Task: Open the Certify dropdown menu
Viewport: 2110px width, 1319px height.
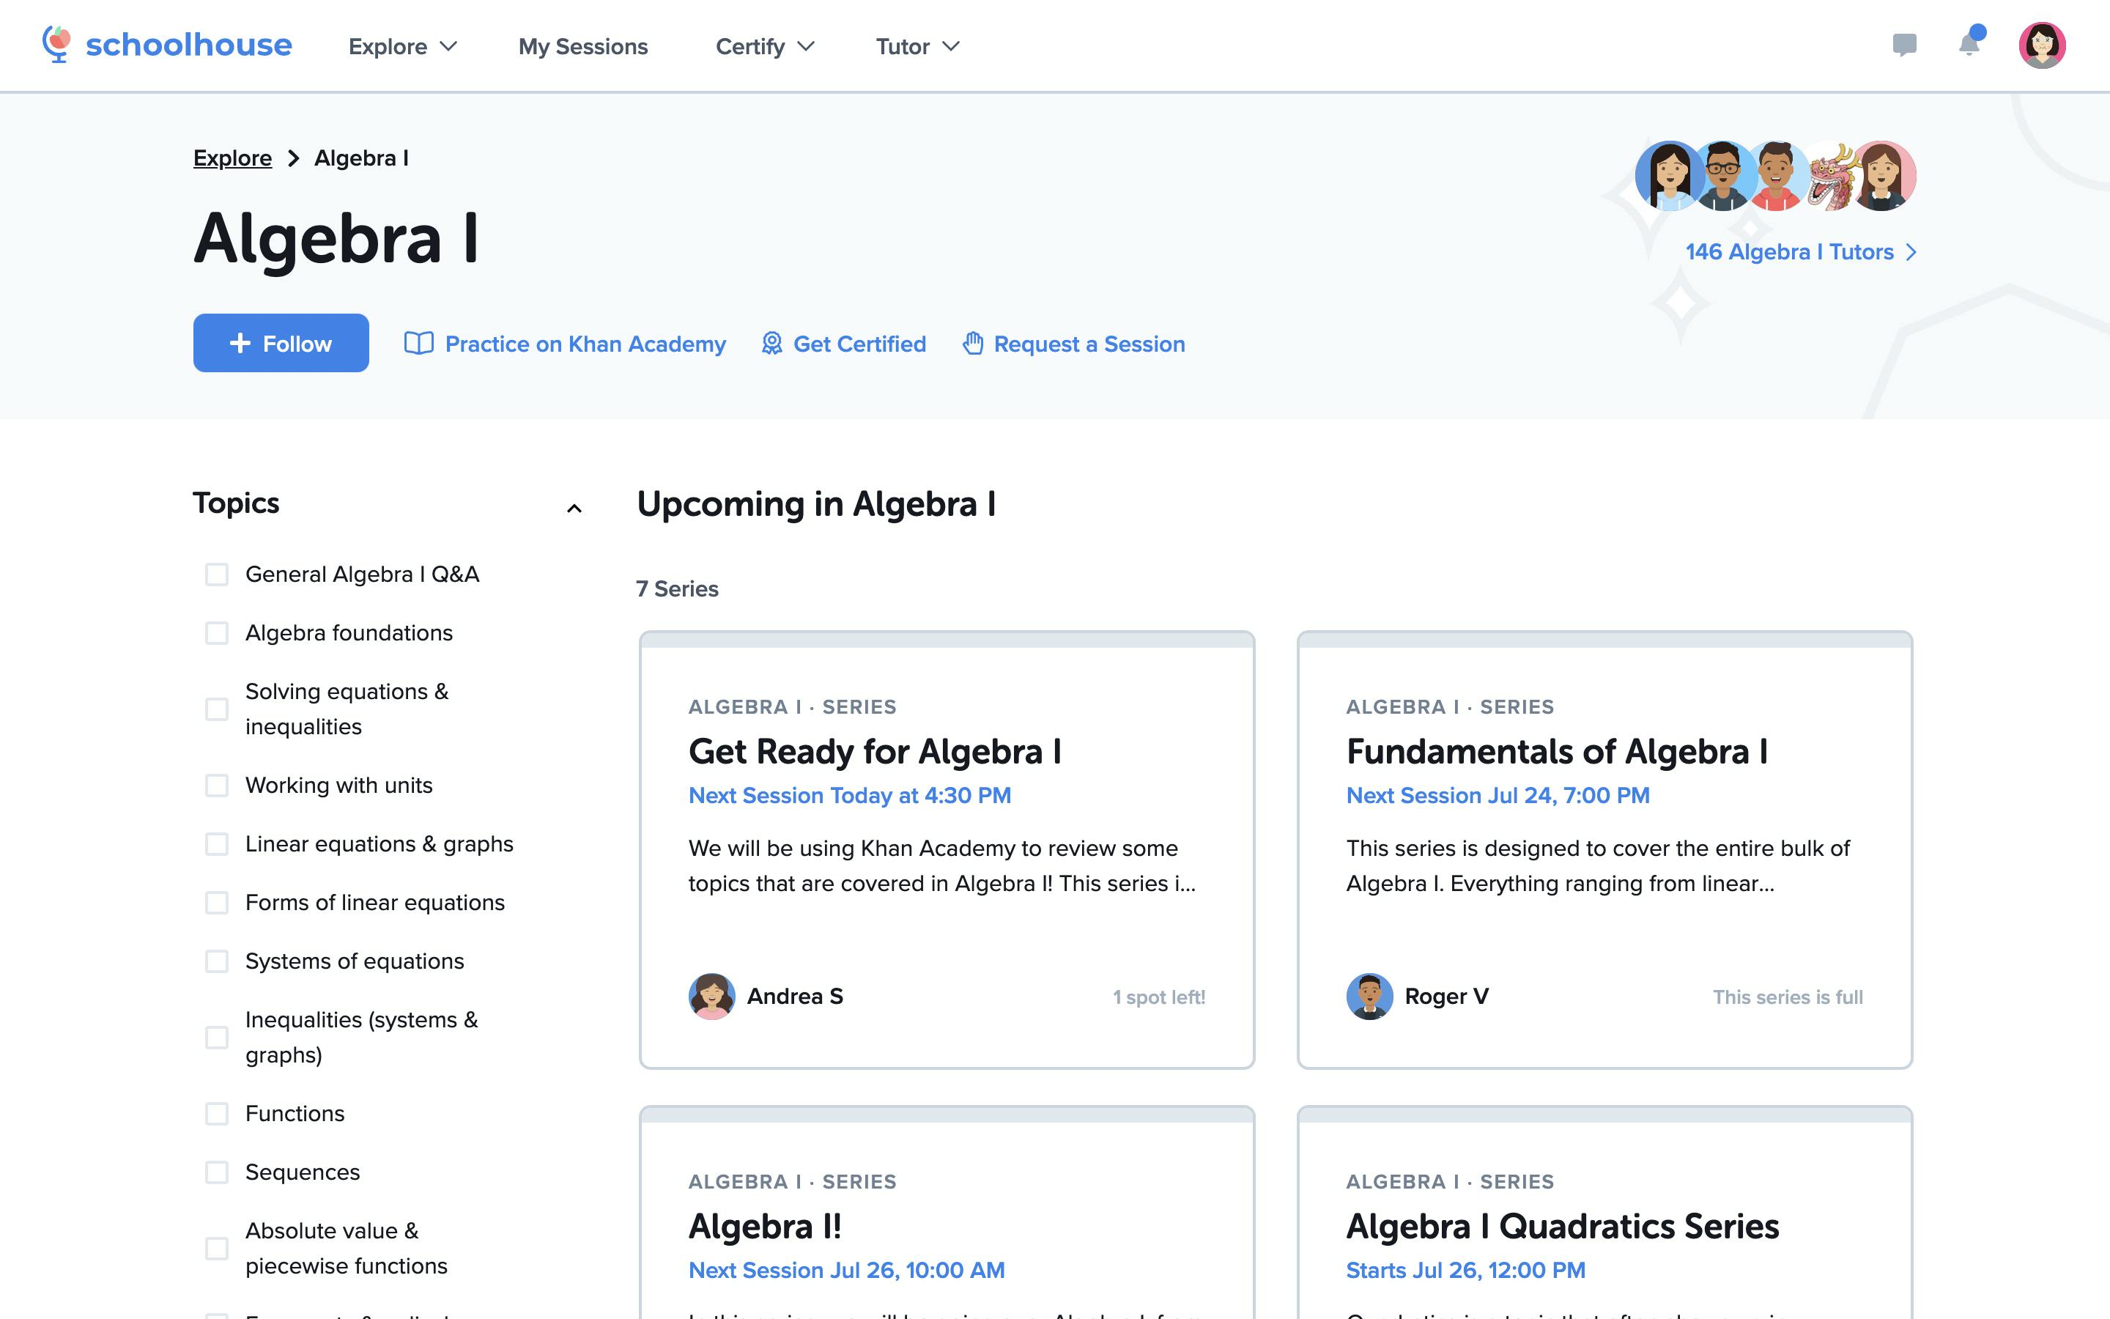Action: point(765,46)
